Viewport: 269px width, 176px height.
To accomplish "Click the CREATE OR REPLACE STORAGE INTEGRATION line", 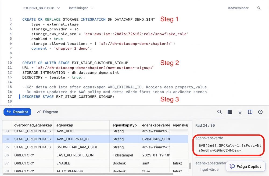I will tap(88, 19).
